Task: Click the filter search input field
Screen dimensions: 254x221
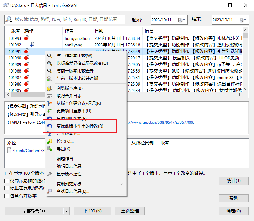Action: click(70, 20)
